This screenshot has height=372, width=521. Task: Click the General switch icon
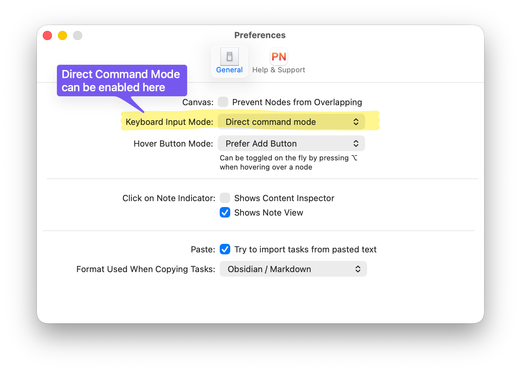(x=229, y=57)
